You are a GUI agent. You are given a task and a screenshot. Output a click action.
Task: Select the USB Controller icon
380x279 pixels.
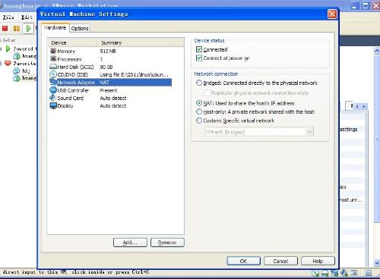click(x=53, y=90)
